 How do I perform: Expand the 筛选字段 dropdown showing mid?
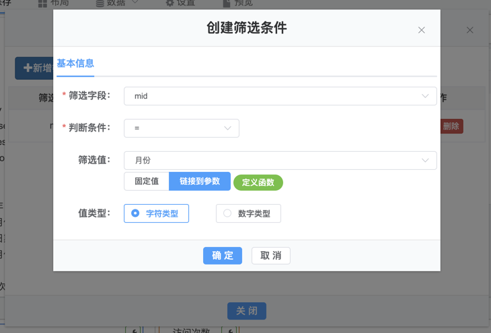tap(280, 96)
